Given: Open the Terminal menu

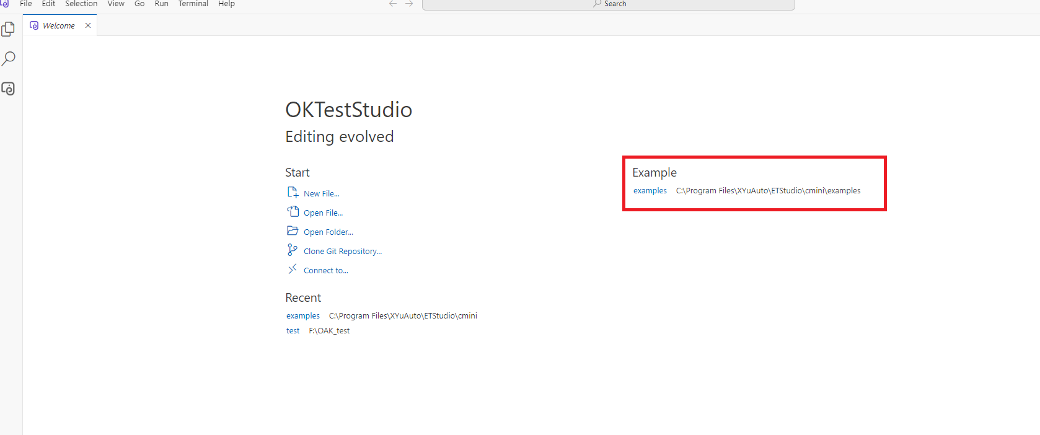Looking at the screenshot, I should click(x=193, y=4).
